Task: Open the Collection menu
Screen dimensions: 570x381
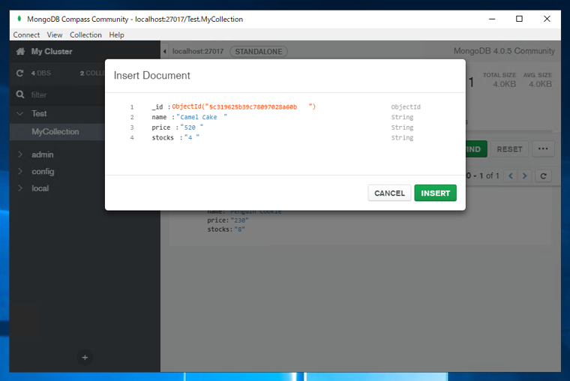Action: (x=85, y=35)
